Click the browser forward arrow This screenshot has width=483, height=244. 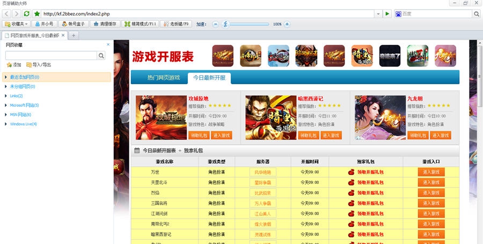click(x=16, y=14)
